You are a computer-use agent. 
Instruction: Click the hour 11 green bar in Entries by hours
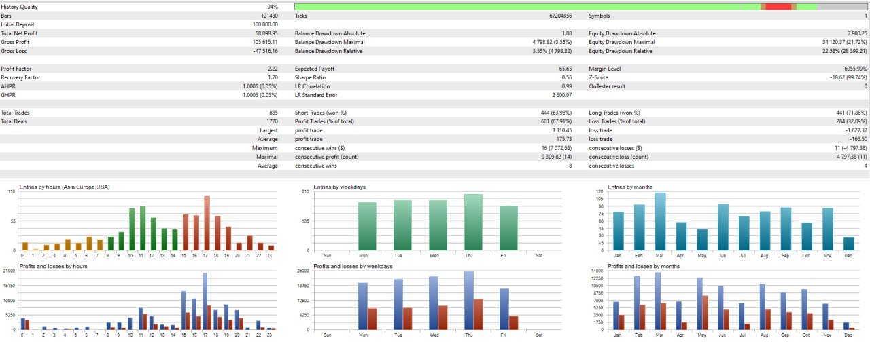(x=143, y=229)
